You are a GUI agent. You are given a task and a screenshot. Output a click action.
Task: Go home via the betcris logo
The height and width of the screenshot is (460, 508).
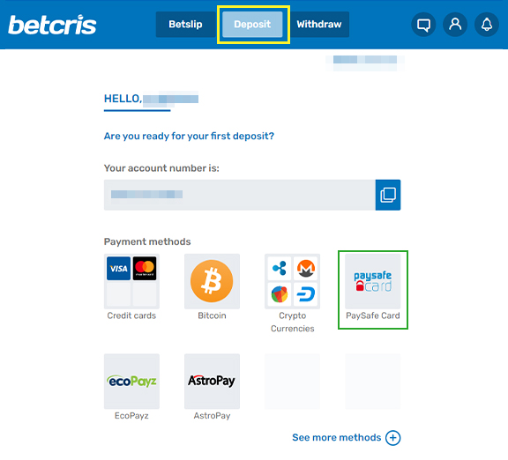(x=52, y=25)
